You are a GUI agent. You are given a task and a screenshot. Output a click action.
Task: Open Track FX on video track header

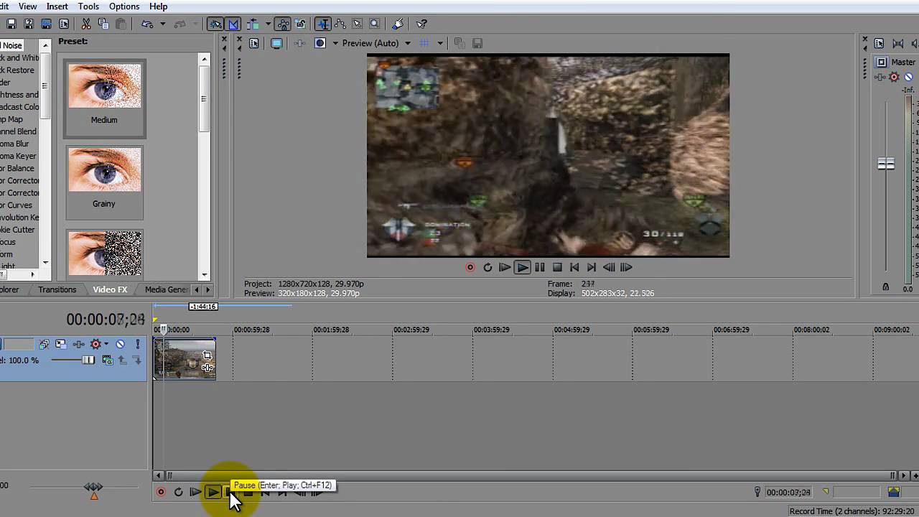pyautogui.click(x=78, y=344)
